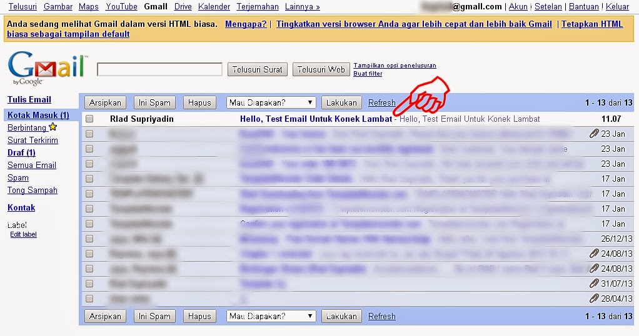Click the Lakukan button above the inbox list

click(341, 102)
